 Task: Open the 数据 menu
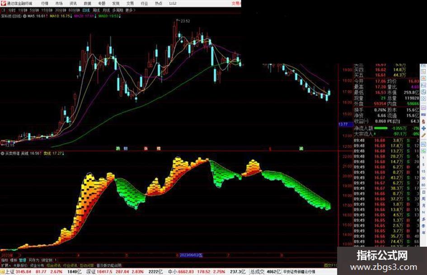click(x=87, y=3)
